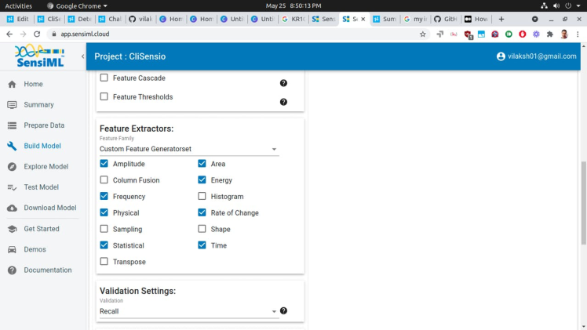The image size is (587, 330).
Task: Open the Validation Recall dropdown
Action: click(189, 311)
